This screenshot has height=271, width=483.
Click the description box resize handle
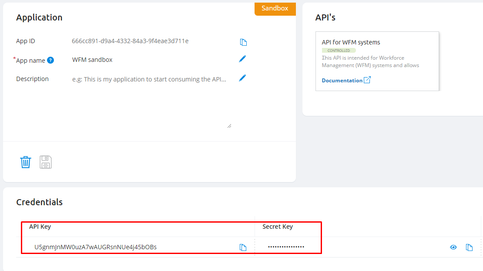(x=229, y=125)
